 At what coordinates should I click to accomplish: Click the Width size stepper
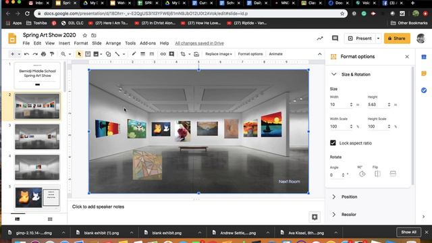click(x=351, y=105)
